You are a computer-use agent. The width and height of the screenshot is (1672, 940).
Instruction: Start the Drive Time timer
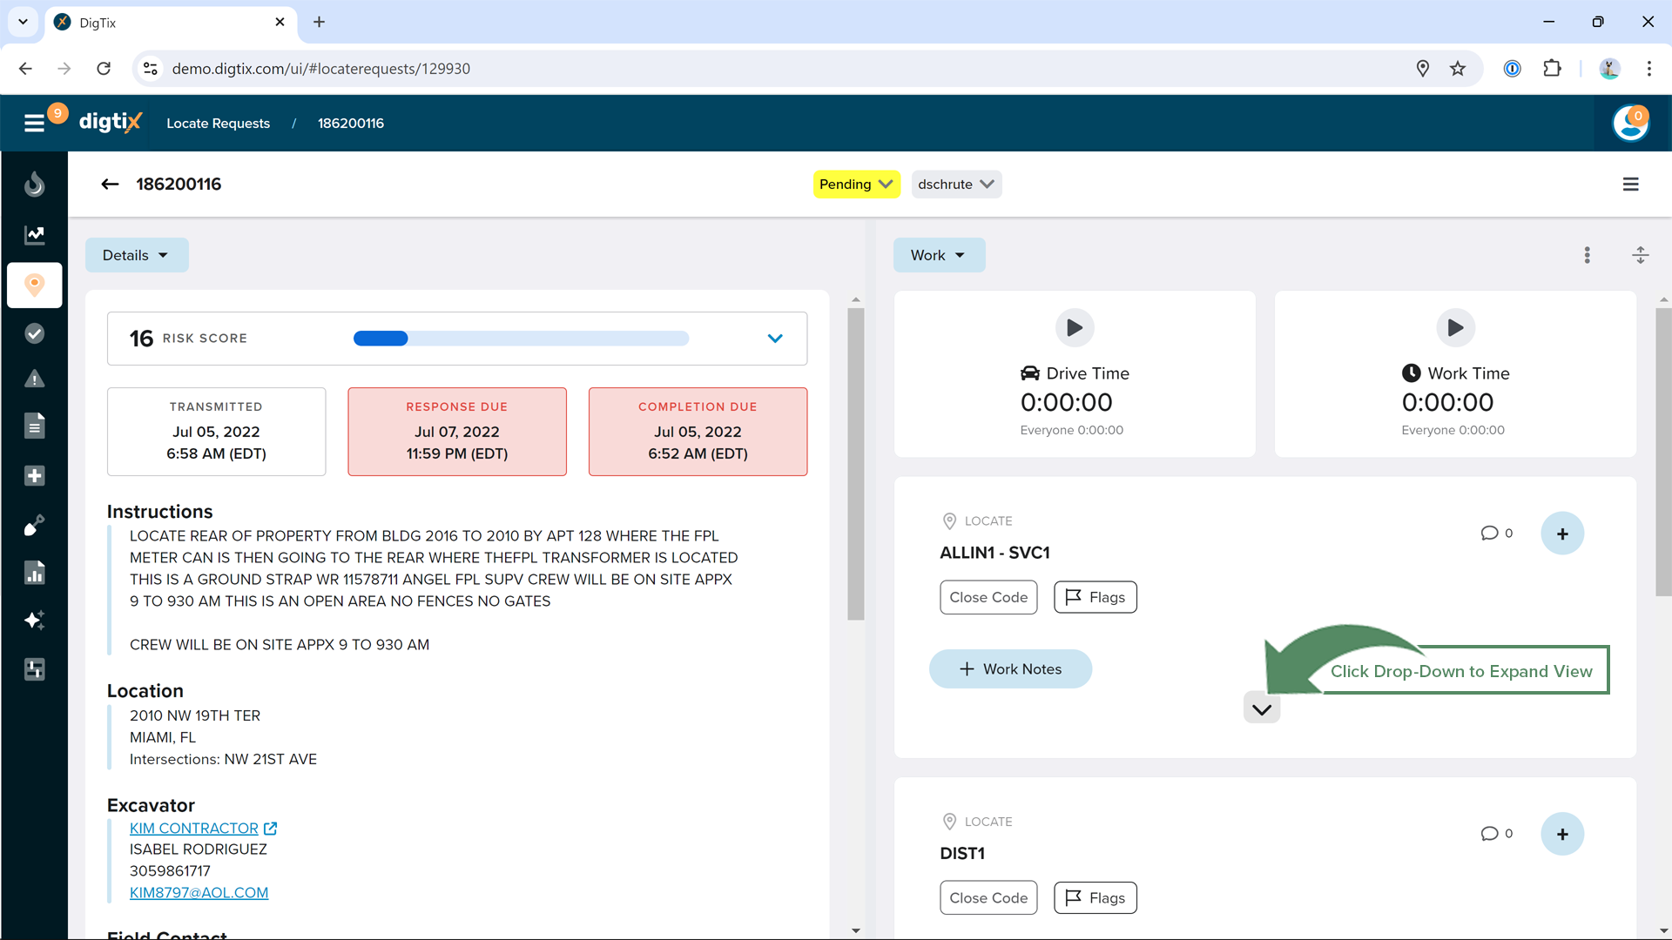[x=1075, y=328]
